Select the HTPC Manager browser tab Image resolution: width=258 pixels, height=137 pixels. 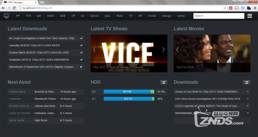coord(20,2)
